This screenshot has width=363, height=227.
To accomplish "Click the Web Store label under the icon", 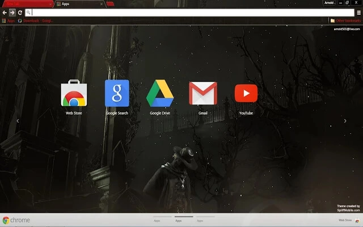I will (x=74, y=113).
